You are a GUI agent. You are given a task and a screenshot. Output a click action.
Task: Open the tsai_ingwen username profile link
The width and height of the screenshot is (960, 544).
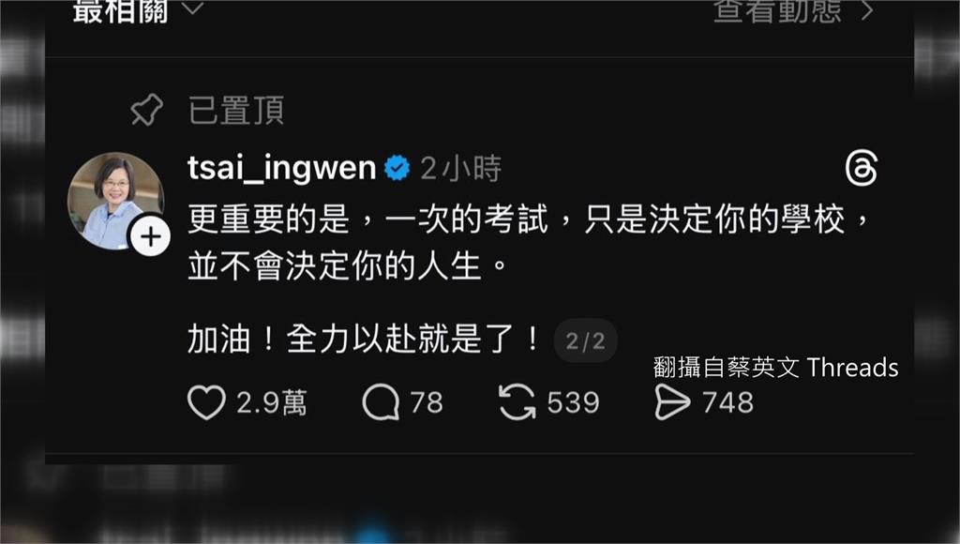tap(281, 168)
